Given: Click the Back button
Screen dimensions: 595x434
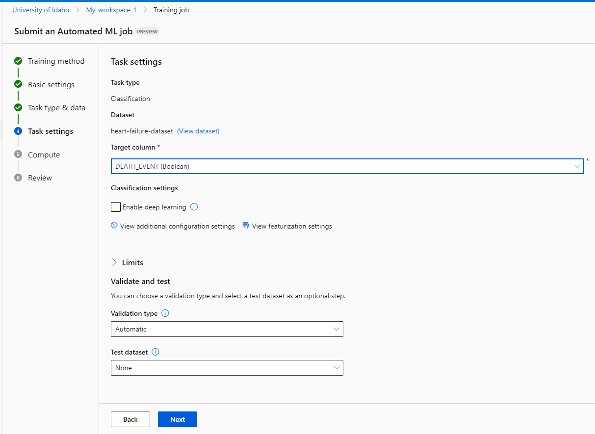Looking at the screenshot, I should tap(130, 419).
